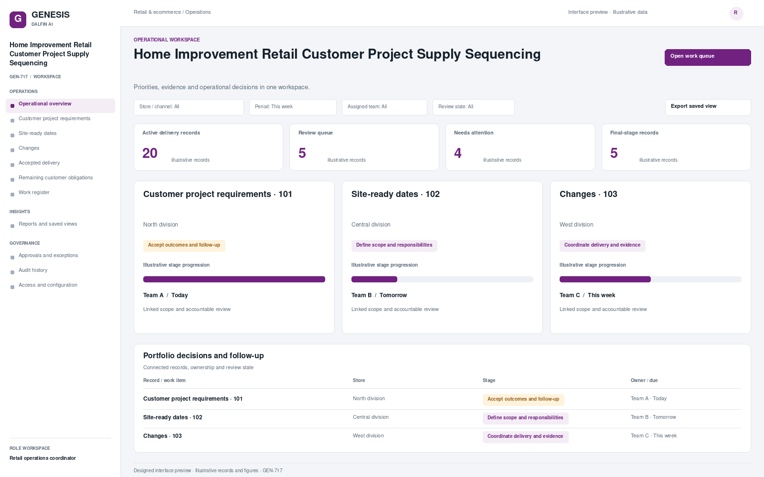Image resolution: width=764 pixels, height=477 pixels.
Task: Select table row Customer project requirements · 101
Action: 442,399
